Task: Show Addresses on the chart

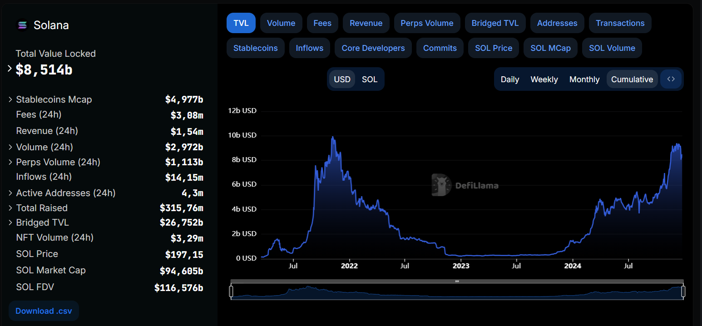Action: (557, 23)
